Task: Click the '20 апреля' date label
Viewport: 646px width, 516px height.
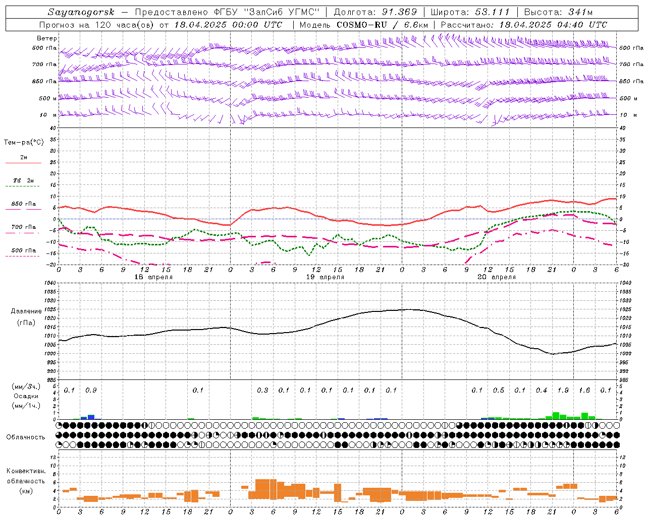Action: (497, 277)
